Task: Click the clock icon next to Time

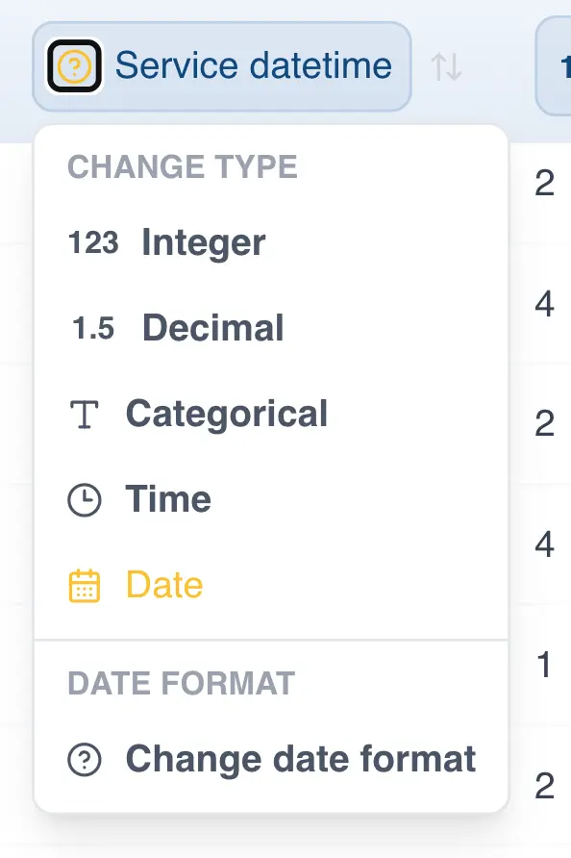Action: 87,499
